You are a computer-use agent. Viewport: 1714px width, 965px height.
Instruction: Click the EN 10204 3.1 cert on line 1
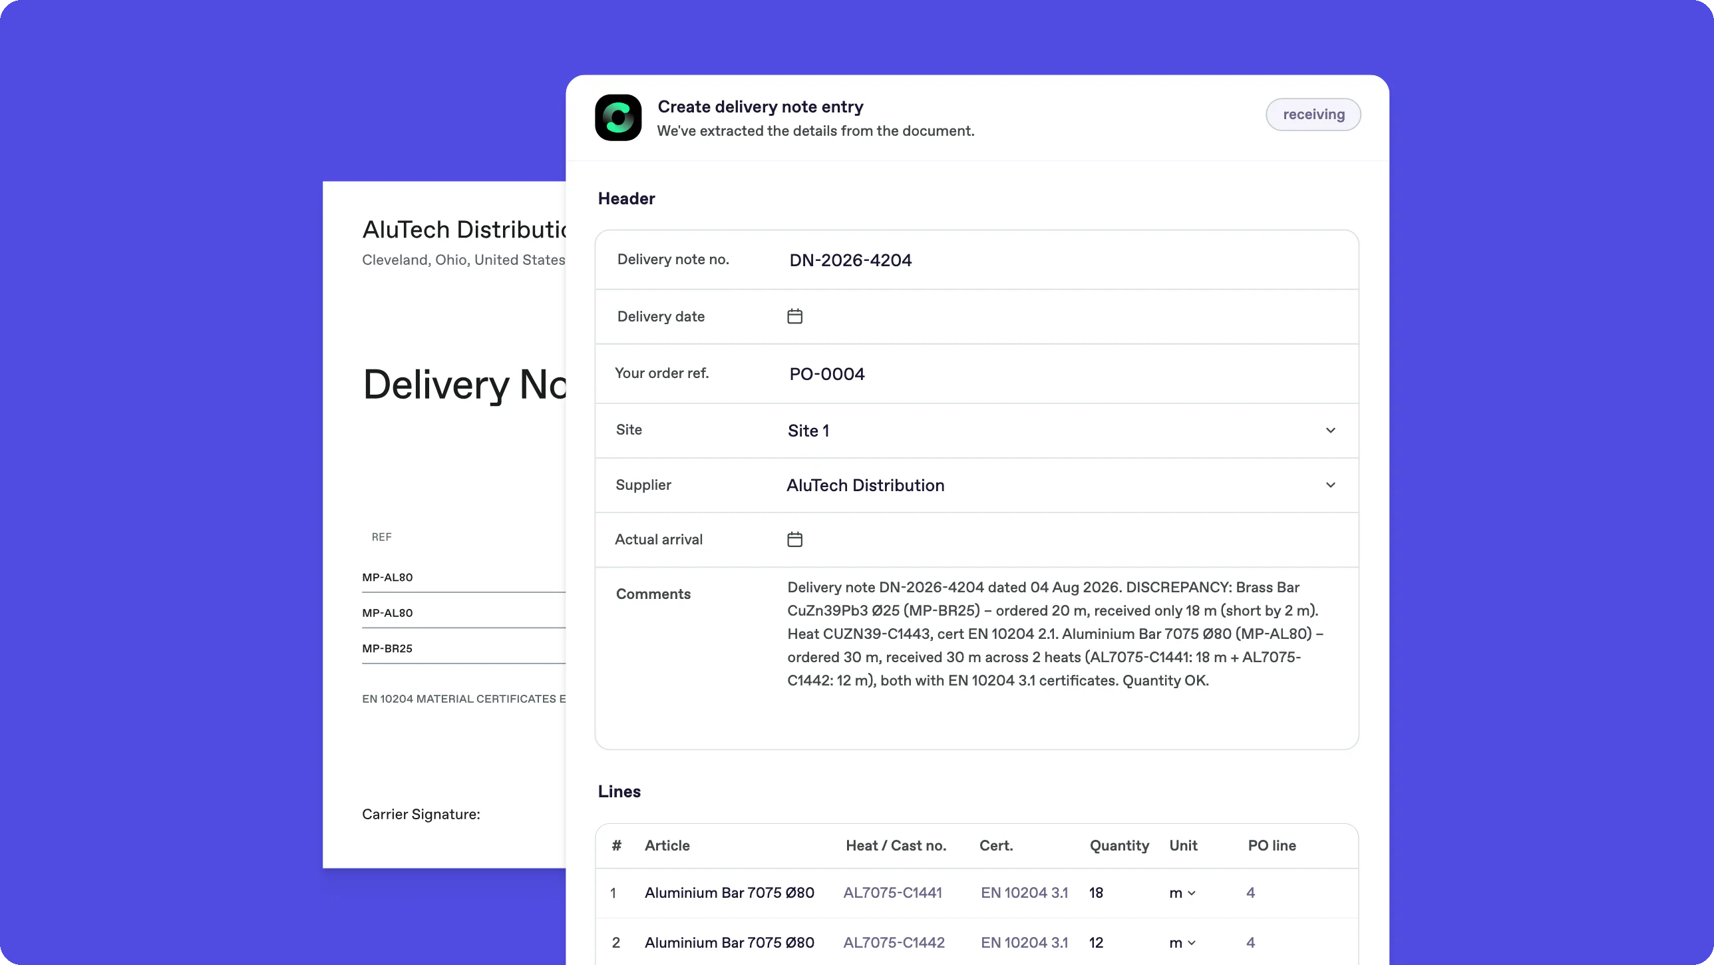(1025, 893)
